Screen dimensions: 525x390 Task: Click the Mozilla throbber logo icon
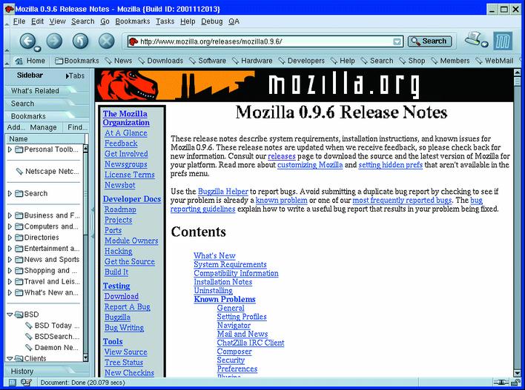[503, 41]
